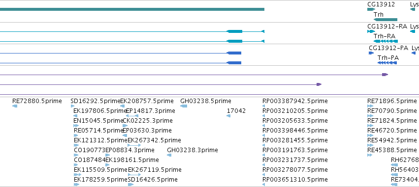Click the spliced glyph under EP14817.3prime
419x187 pixels.
coord(132,116)
